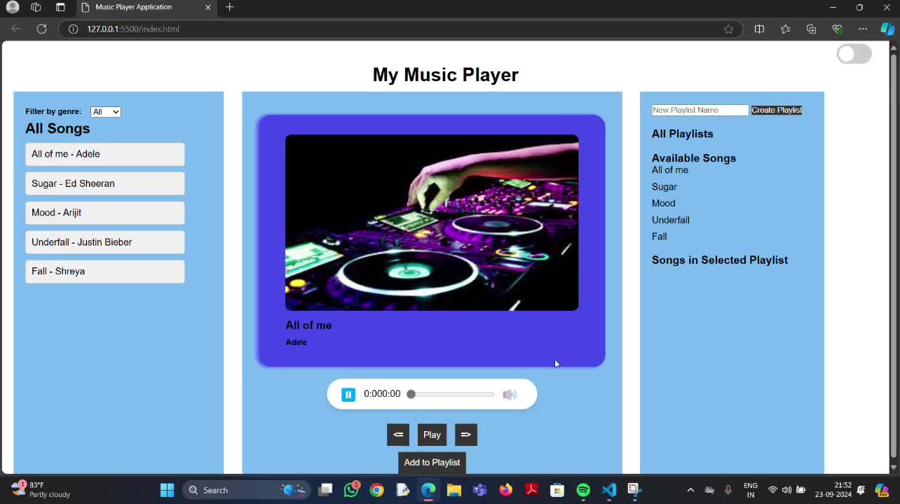Open WhatsApp from the taskbar
The image size is (900, 504).
coord(351,490)
